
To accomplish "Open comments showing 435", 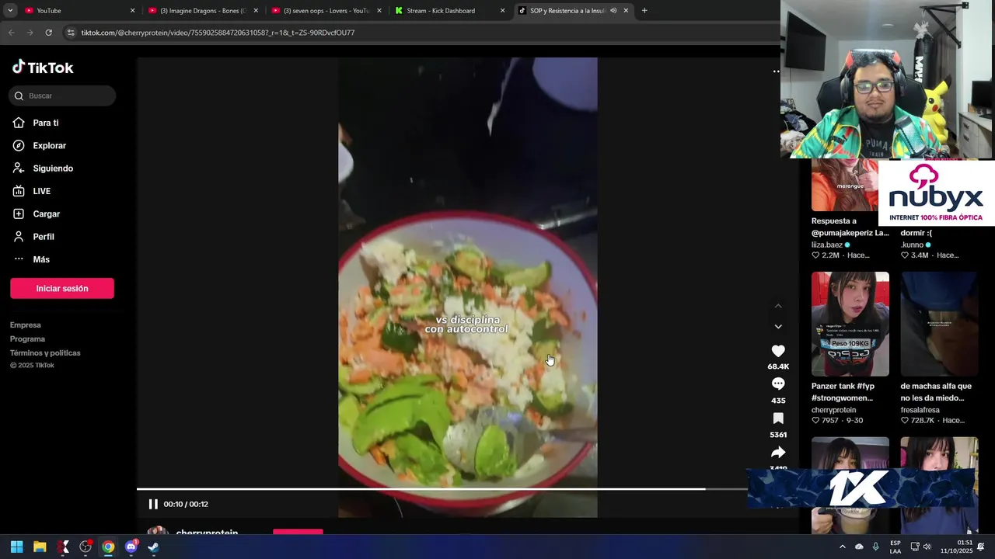I will (x=778, y=384).
